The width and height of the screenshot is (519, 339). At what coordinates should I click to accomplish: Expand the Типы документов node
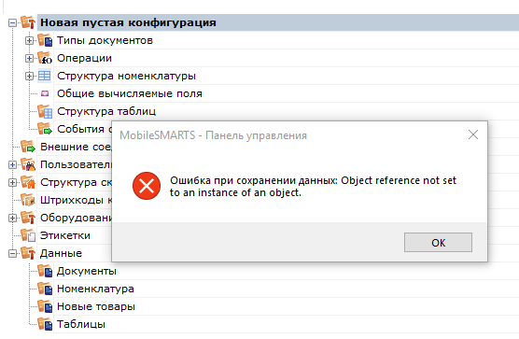[x=29, y=40]
